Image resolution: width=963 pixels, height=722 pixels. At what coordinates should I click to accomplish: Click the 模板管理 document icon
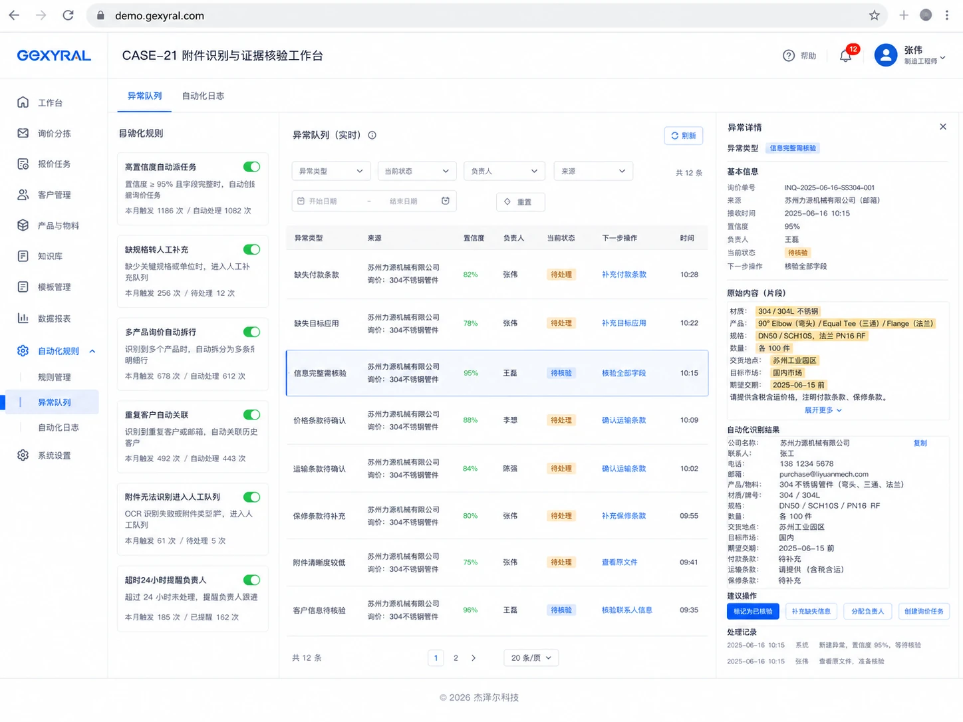23,287
